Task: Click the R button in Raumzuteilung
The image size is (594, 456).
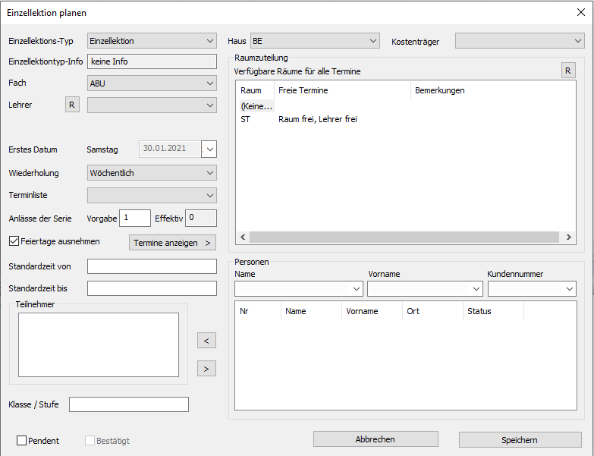Action: click(568, 71)
